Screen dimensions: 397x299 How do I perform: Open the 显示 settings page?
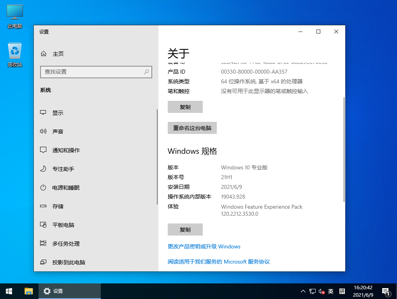point(95,113)
